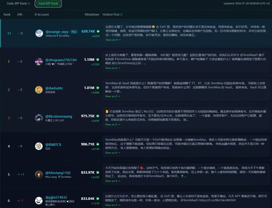
Task: Click the You badge beside @orange_xxyy
Action: click(x=74, y=32)
